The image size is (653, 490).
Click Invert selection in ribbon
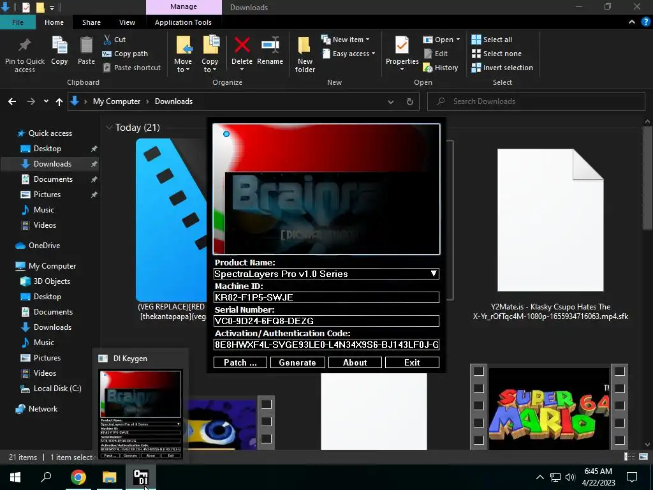point(503,68)
